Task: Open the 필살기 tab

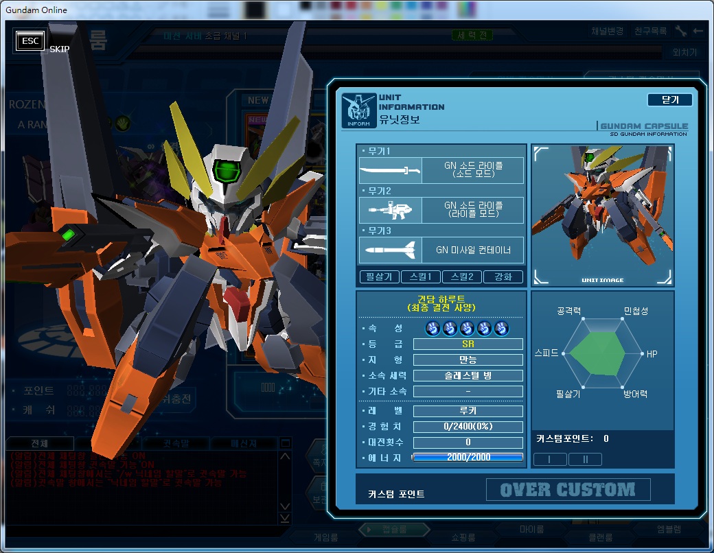Action: coord(379,276)
